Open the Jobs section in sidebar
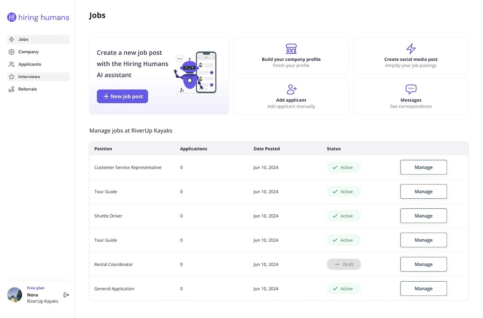 point(38,40)
